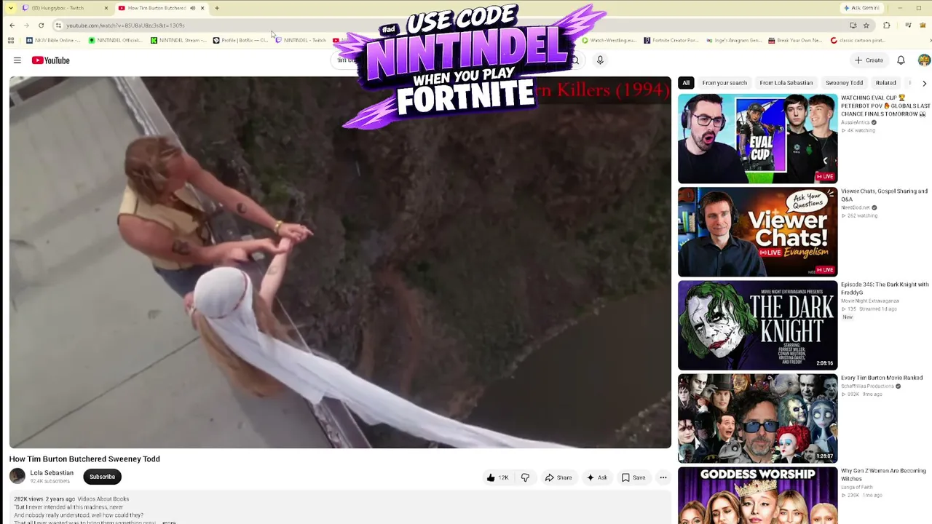Viewport: 932px width, 524px height.
Task: Open the tab search dropdown arrow
Action: pyautogui.click(x=10, y=8)
